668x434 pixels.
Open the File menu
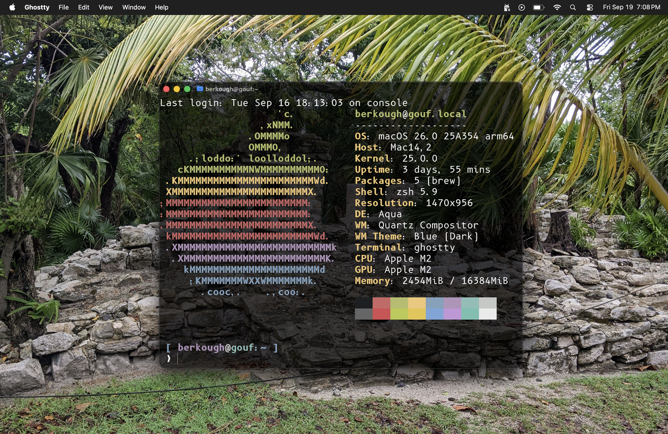click(x=64, y=7)
